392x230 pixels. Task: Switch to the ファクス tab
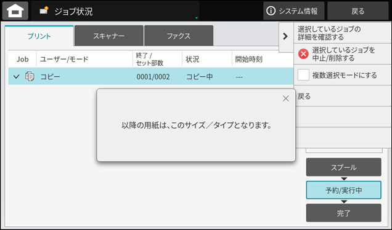point(179,36)
